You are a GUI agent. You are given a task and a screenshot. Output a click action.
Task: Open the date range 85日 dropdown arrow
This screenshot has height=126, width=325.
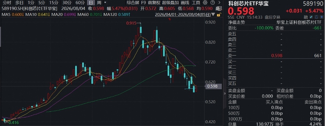(213, 15)
